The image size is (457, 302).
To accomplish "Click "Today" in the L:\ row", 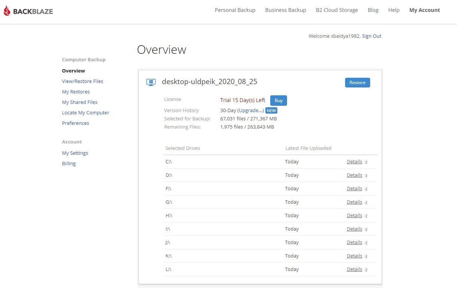I will click(x=292, y=269).
